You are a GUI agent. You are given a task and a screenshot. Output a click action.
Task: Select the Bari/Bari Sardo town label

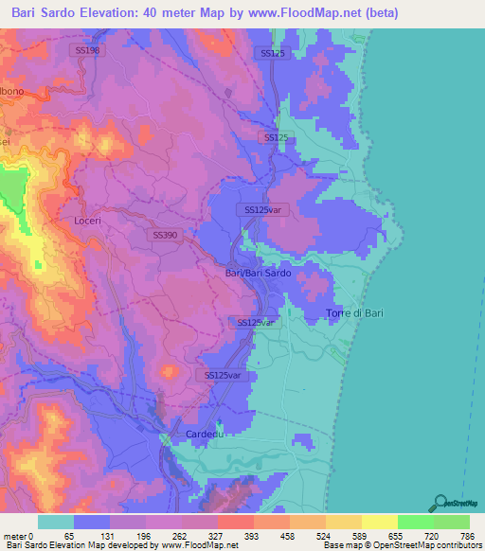coord(259,273)
